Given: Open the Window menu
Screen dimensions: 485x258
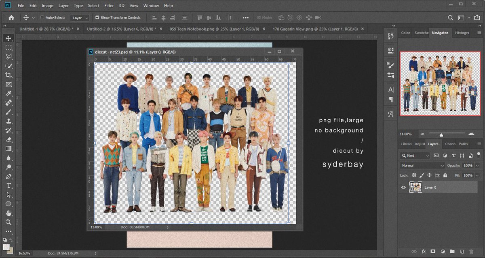Looking at the screenshot, I should click(151, 6).
